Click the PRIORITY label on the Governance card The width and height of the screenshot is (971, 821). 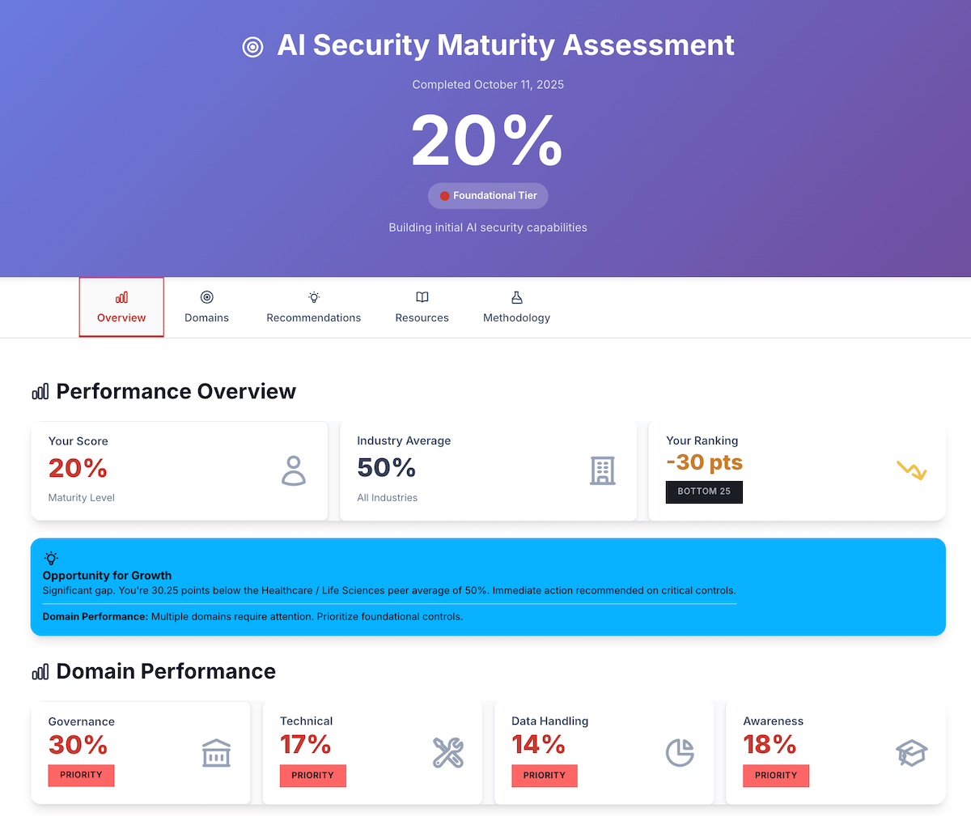click(x=81, y=775)
